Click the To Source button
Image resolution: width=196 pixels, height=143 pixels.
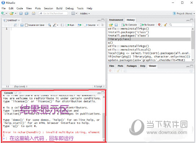pyautogui.click(x=147, y=25)
